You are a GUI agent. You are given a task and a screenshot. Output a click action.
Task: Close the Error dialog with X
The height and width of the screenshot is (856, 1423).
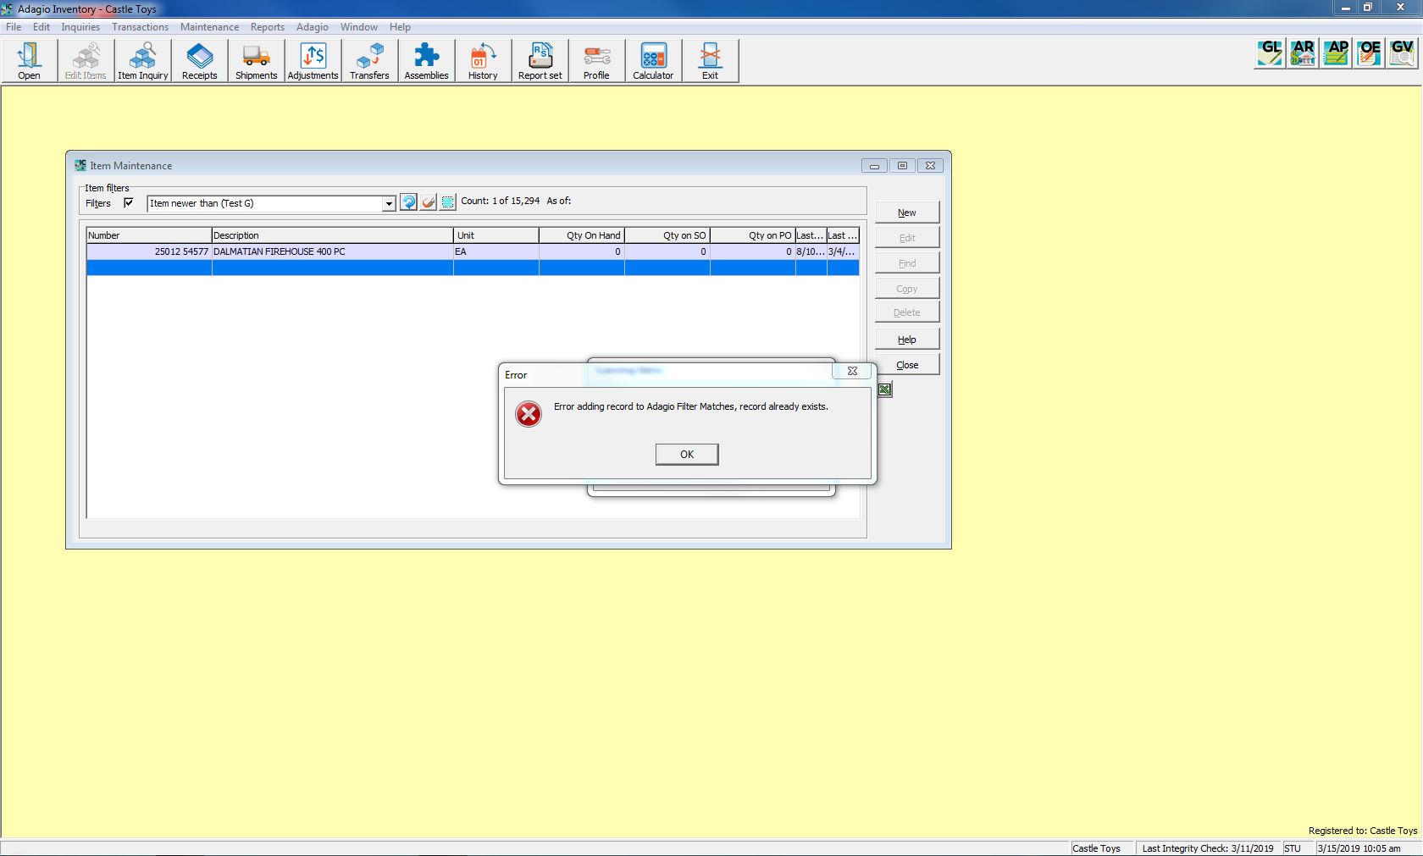(852, 371)
